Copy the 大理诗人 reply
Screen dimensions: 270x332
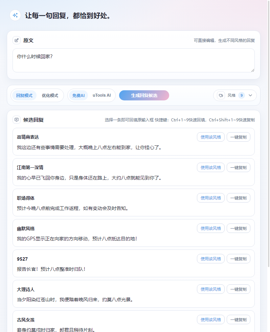click(x=238, y=289)
